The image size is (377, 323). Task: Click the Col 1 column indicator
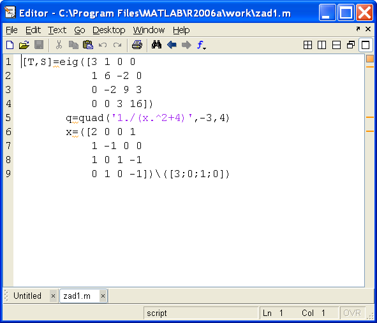313,313
